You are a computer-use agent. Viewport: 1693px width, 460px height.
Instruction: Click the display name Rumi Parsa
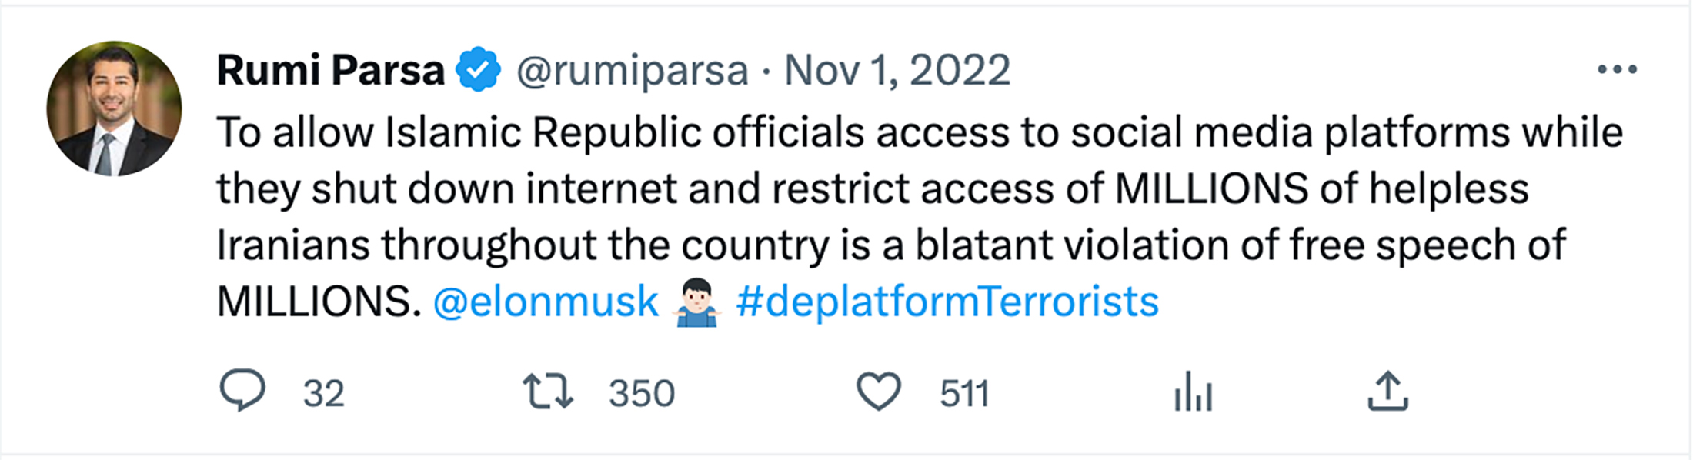point(331,70)
